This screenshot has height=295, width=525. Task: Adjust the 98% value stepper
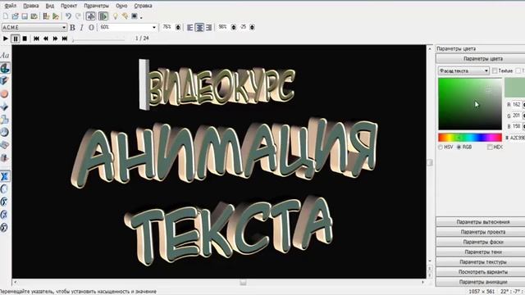click(234, 27)
